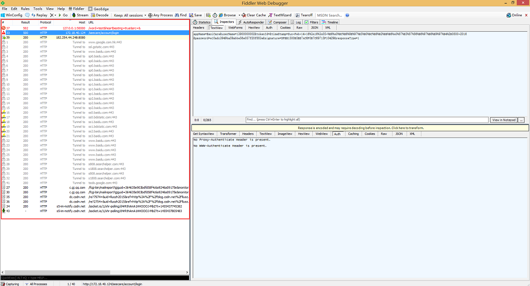Open Find sessions tool
Image resolution: width=530 pixels, height=286 pixels.
(x=181, y=15)
